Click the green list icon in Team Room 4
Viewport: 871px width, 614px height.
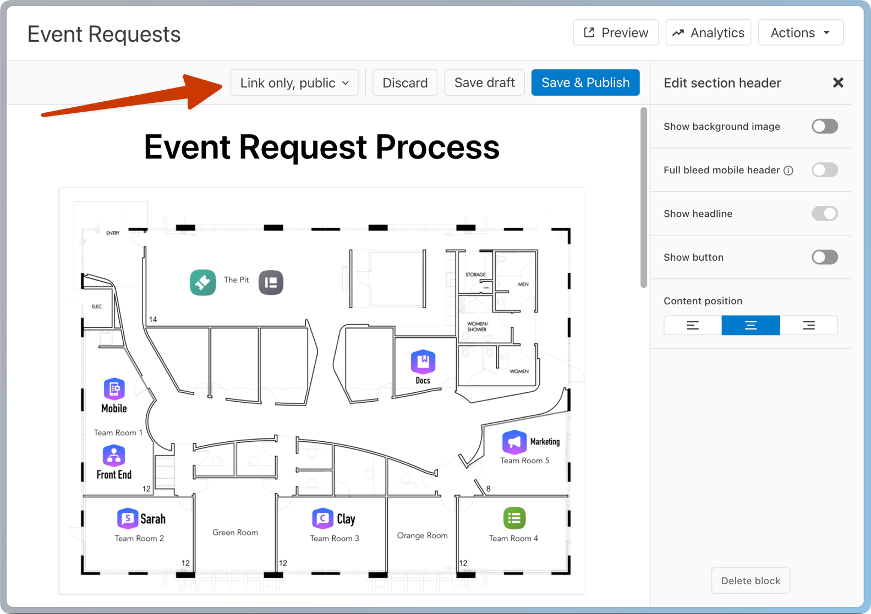coord(514,518)
